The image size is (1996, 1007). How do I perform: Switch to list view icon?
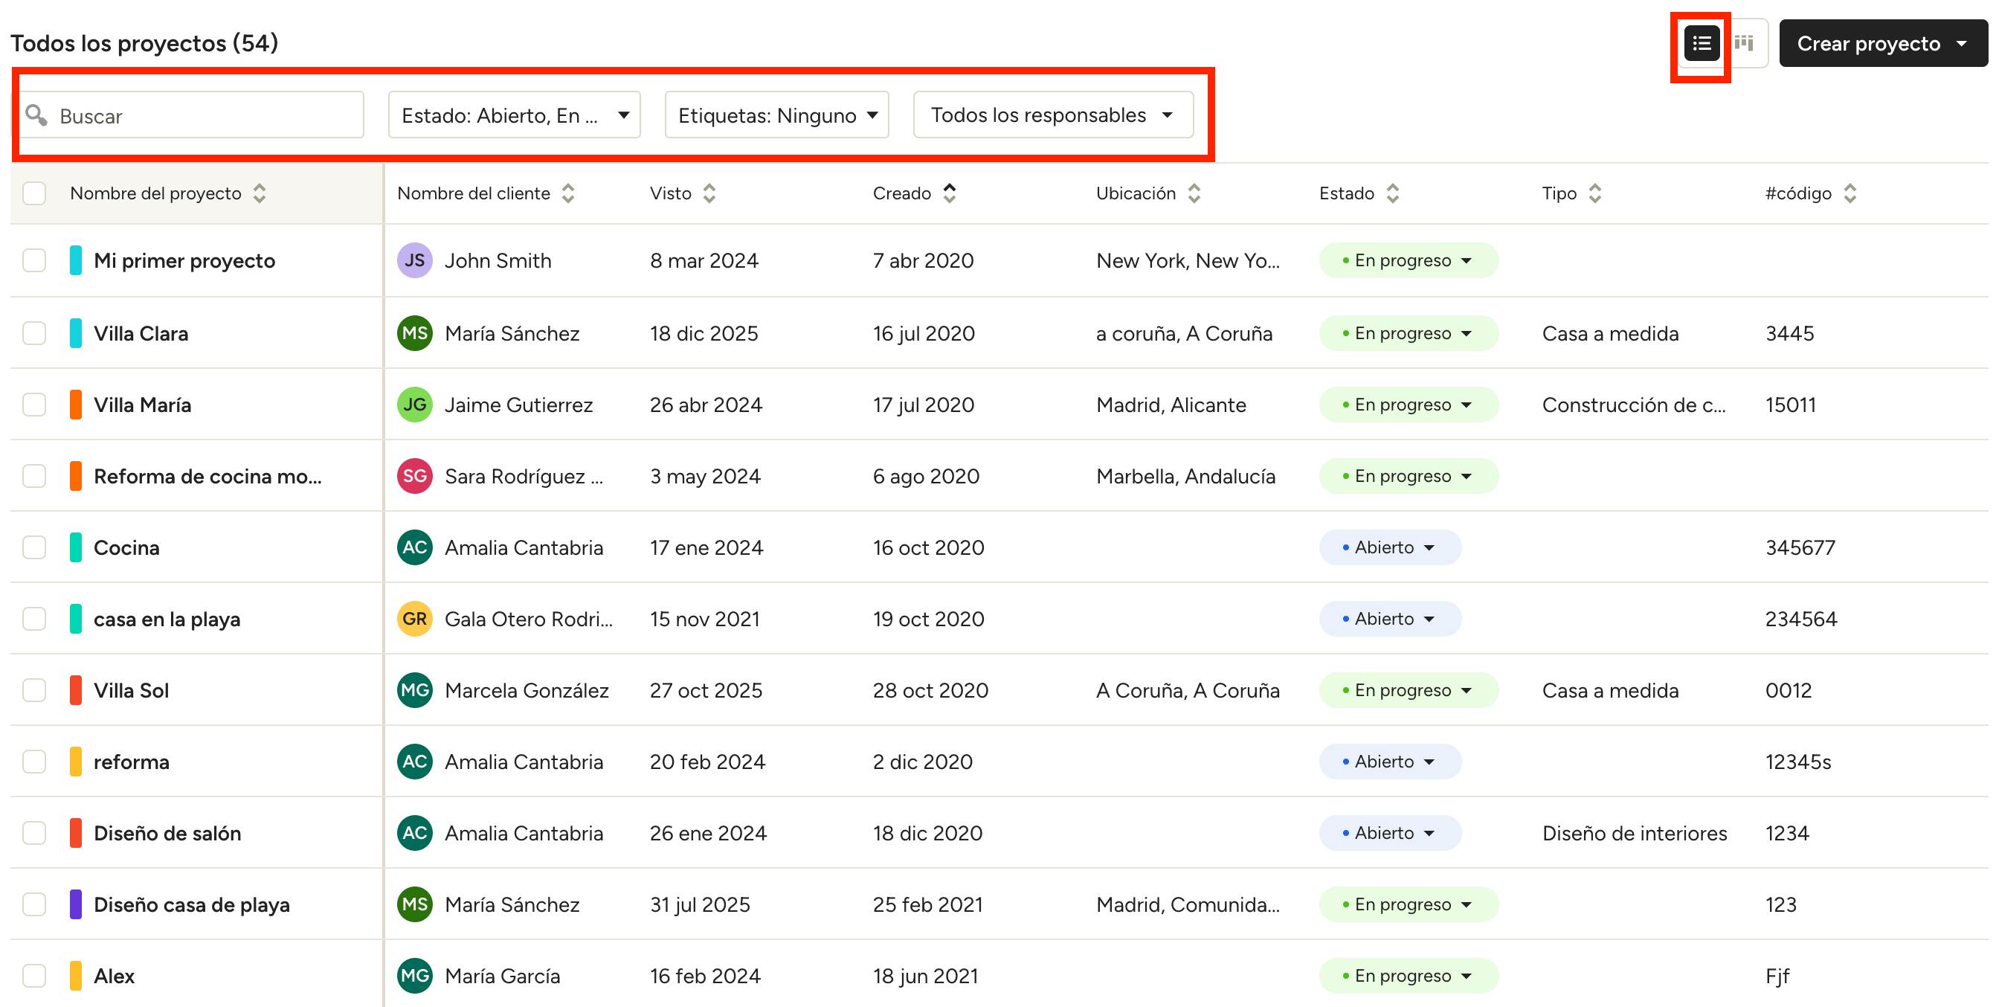click(1701, 43)
